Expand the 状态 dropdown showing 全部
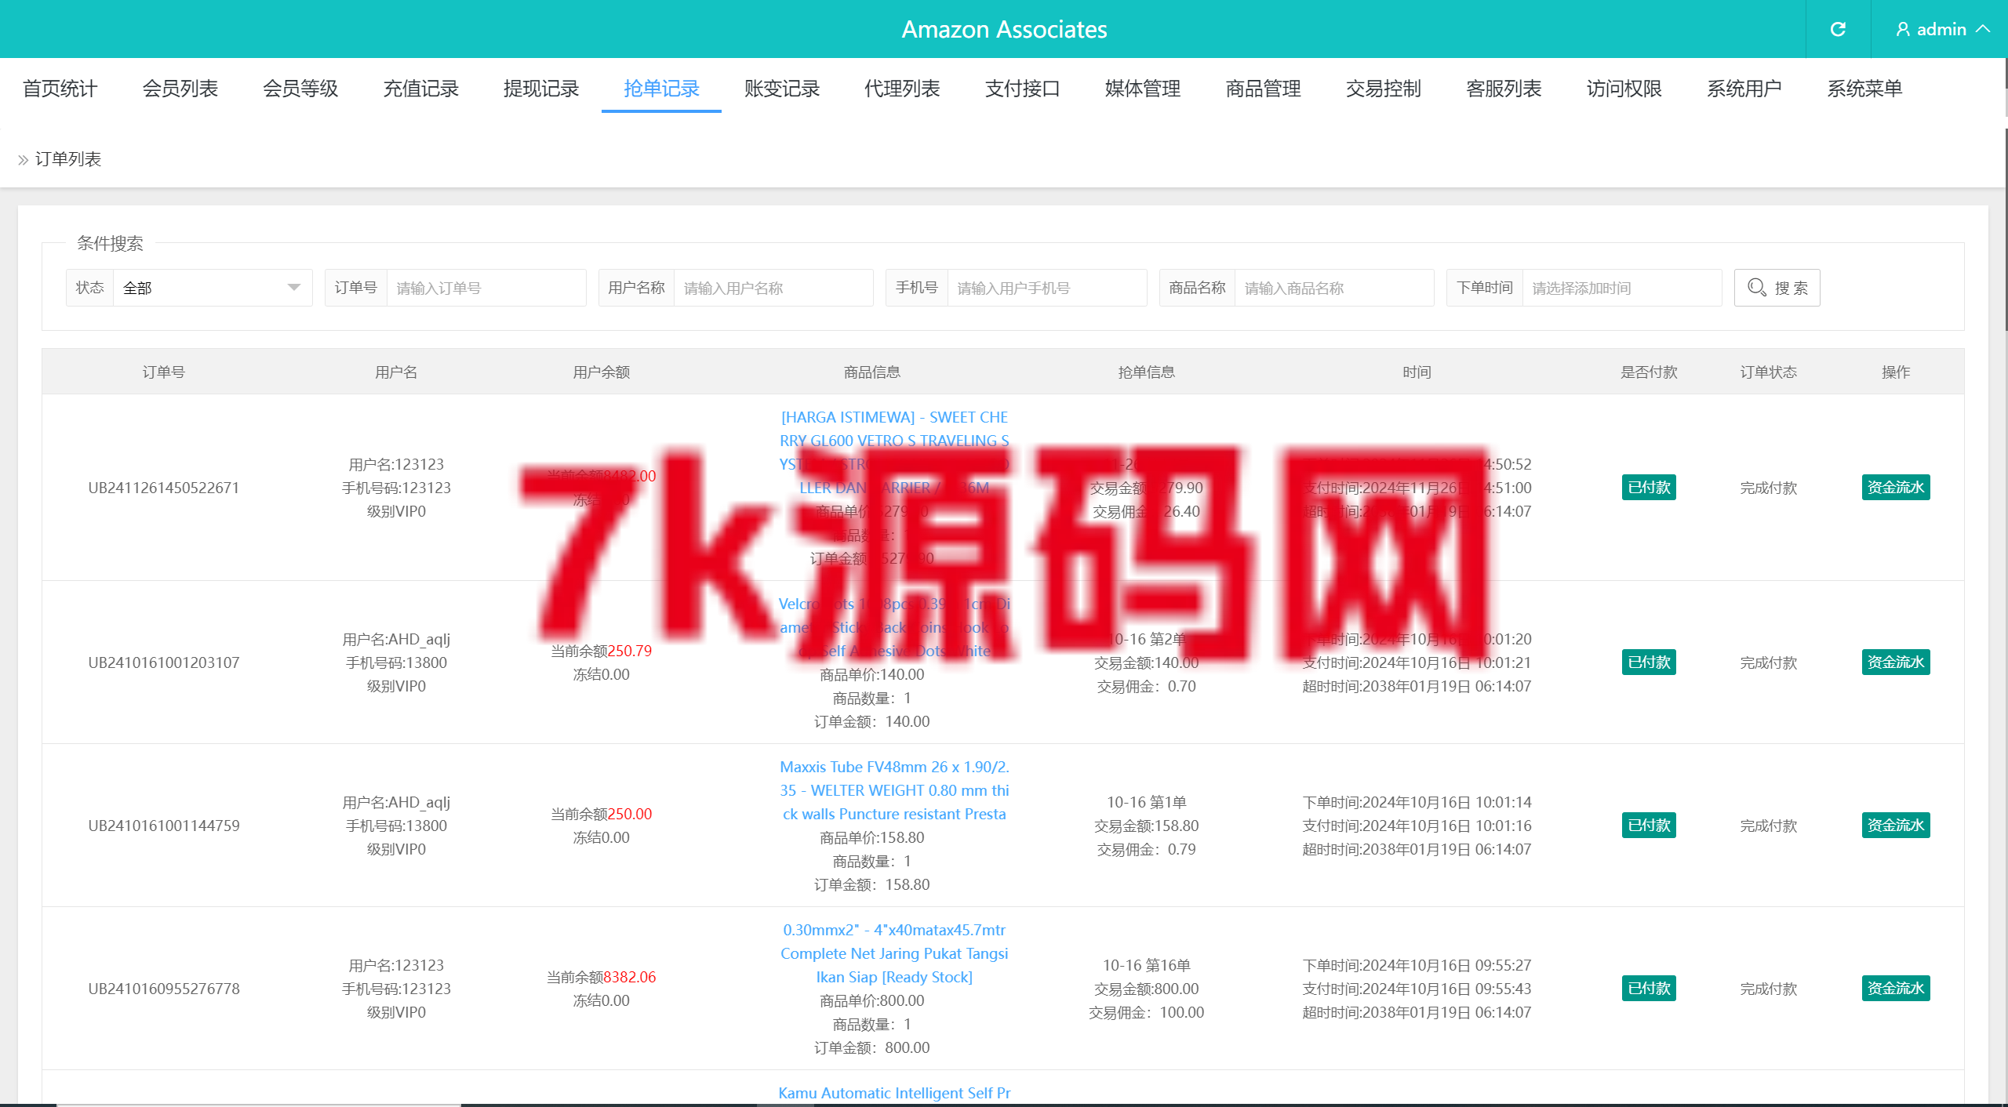 213,288
